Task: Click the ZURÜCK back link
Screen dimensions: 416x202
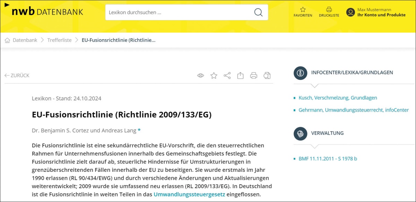Action: (x=17, y=76)
